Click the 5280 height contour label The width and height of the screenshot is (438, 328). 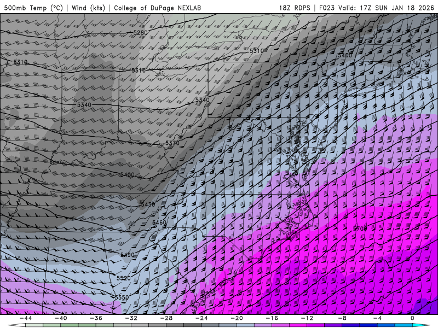pyautogui.click(x=141, y=33)
